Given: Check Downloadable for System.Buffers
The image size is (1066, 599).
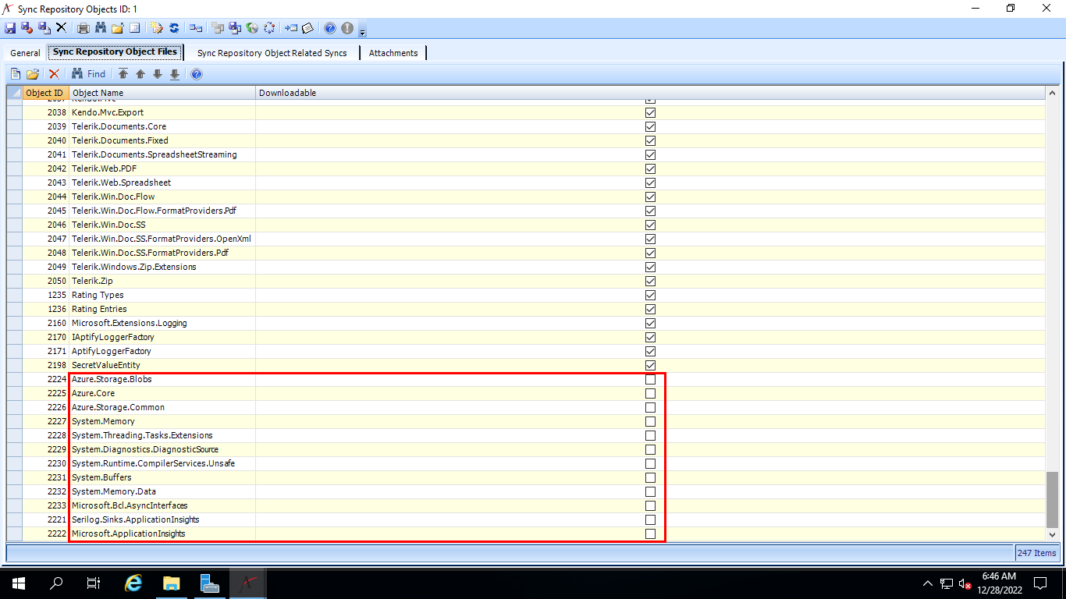Looking at the screenshot, I should click(x=650, y=477).
